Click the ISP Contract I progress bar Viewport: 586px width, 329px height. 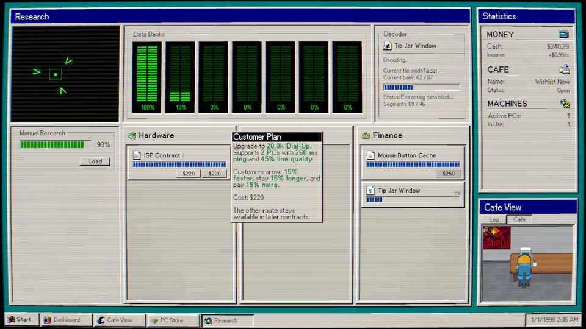point(179,164)
